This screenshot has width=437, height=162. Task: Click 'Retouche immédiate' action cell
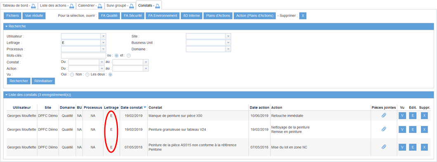(x=287, y=116)
